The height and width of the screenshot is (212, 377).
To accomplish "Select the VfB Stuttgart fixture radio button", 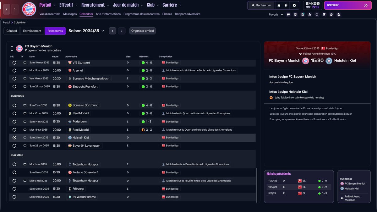I will [14, 63].
